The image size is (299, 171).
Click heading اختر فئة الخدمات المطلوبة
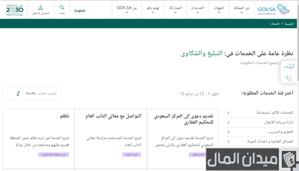coord(267,93)
